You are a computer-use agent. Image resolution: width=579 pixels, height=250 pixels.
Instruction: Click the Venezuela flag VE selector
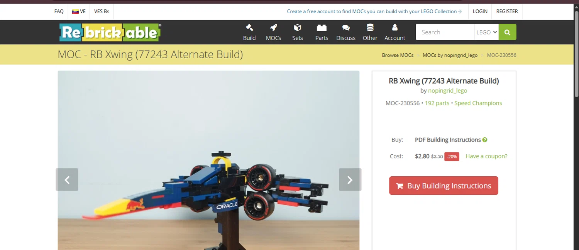[79, 12]
